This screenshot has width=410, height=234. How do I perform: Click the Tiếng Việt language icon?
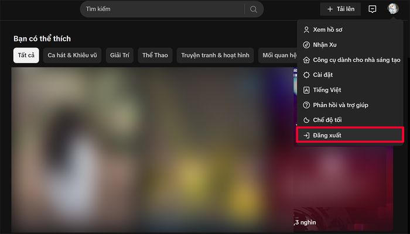pyautogui.click(x=306, y=90)
